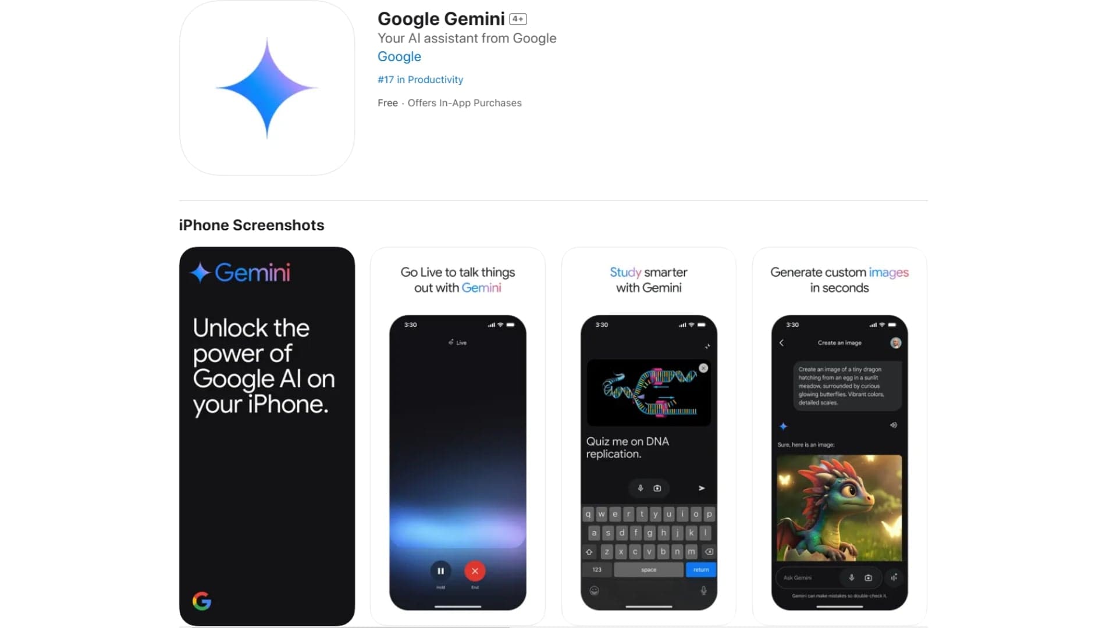Image resolution: width=1117 pixels, height=628 pixels.
Task: Click the Create an image back arrow
Action: (x=781, y=342)
